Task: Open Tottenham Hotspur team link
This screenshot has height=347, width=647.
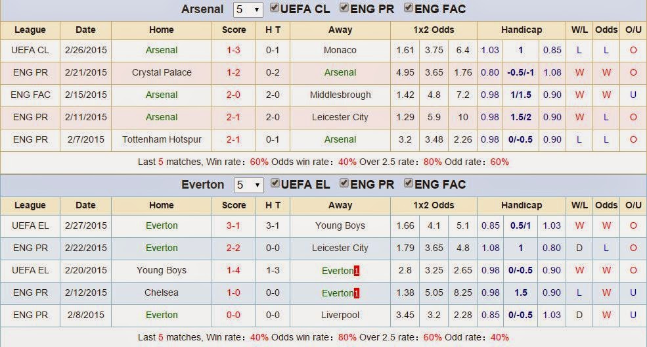Action: tap(162, 139)
